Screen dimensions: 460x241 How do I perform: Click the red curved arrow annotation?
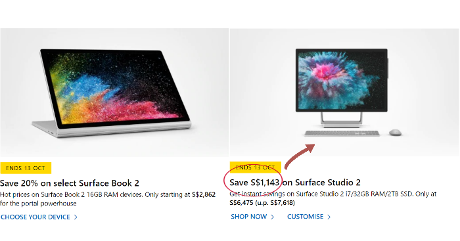(x=299, y=156)
